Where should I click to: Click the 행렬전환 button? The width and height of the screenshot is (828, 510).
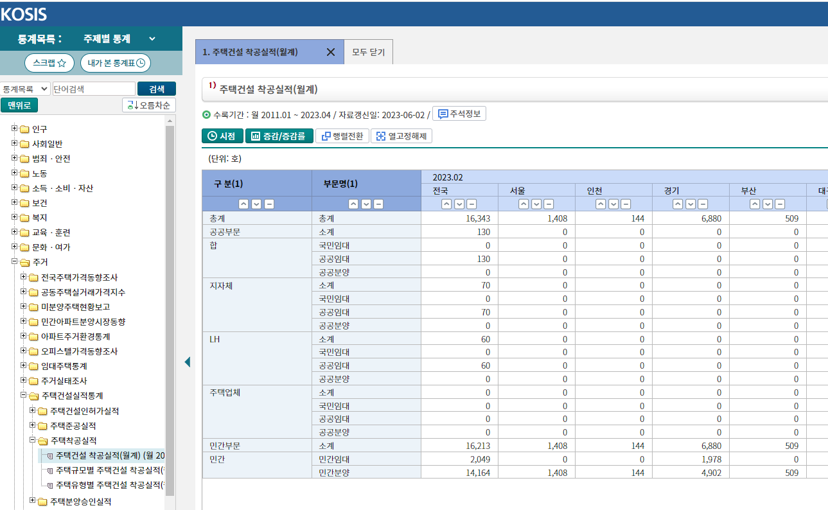tap(342, 136)
